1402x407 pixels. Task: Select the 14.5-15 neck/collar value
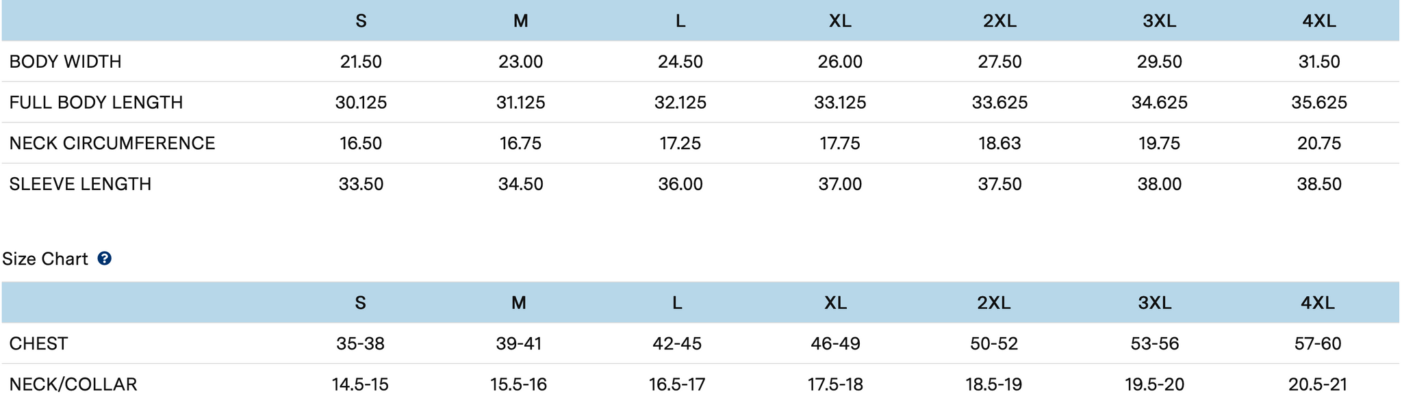(360, 384)
